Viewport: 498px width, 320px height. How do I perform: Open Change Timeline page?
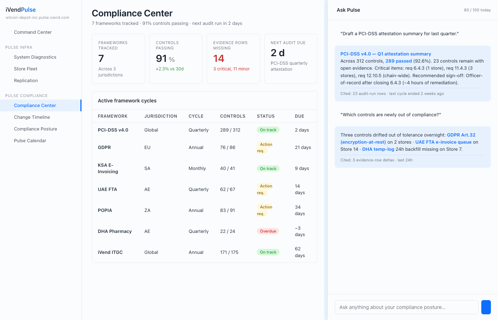(x=32, y=117)
